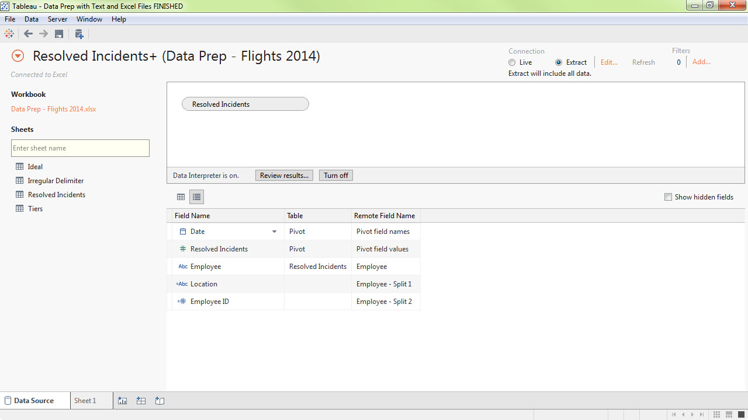Screen dimensions: 748x420
Task: Click Review results for Data Interpreter
Action: tap(284, 175)
